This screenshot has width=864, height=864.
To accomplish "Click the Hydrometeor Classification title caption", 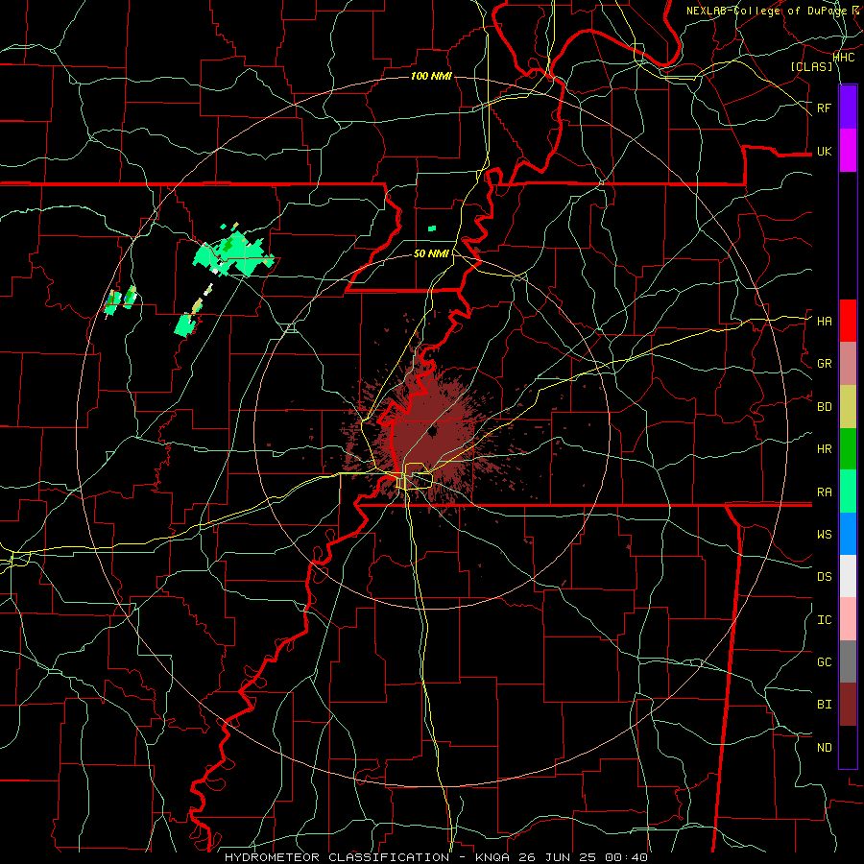I will tap(436, 857).
